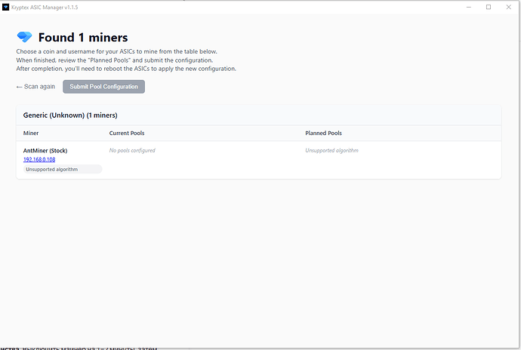This screenshot has width=521, height=350.
Task: Click the blue diamond icon beside the heading
Action: (x=25, y=37)
